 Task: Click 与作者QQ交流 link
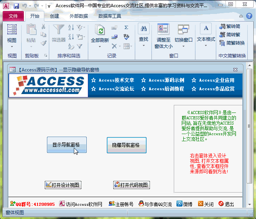coord(155,204)
